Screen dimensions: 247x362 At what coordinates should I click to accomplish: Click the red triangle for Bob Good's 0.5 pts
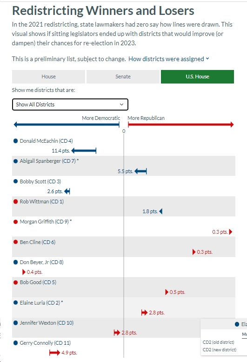pyautogui.click(x=167, y=292)
